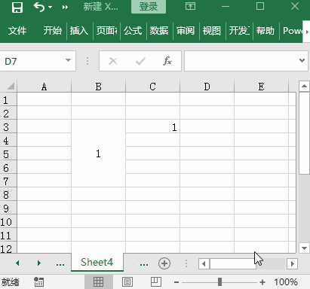Click the vertical scrollbar thumb
310x289 pixels.
click(304, 132)
